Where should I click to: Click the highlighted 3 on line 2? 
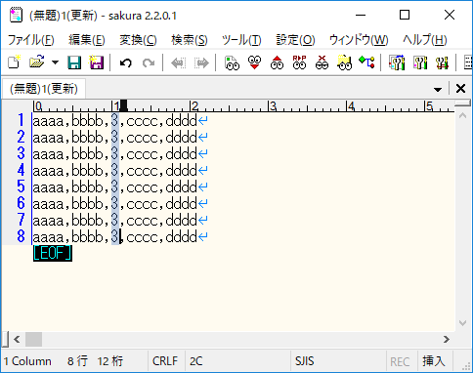pyautogui.click(x=115, y=137)
